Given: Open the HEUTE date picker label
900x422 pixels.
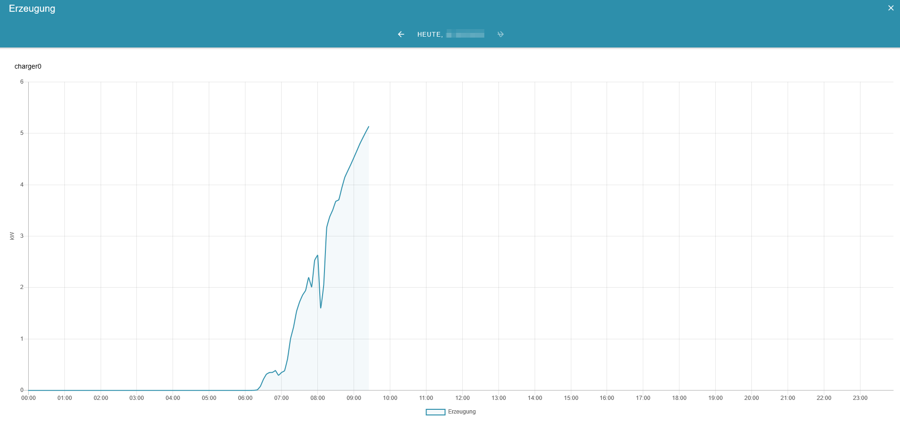Looking at the screenshot, I should [450, 34].
